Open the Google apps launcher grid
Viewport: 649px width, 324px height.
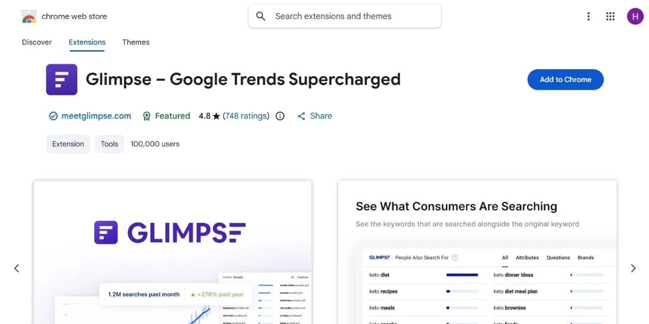pyautogui.click(x=610, y=16)
